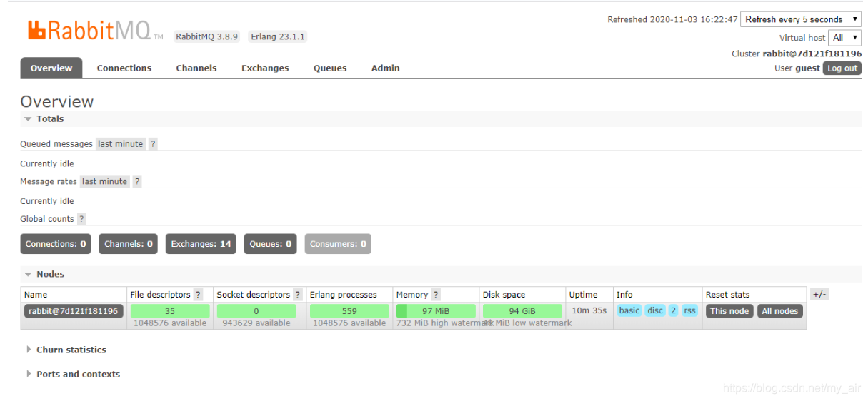The height and width of the screenshot is (401, 868).
Task: Click the basic info tag
Action: 629,310
